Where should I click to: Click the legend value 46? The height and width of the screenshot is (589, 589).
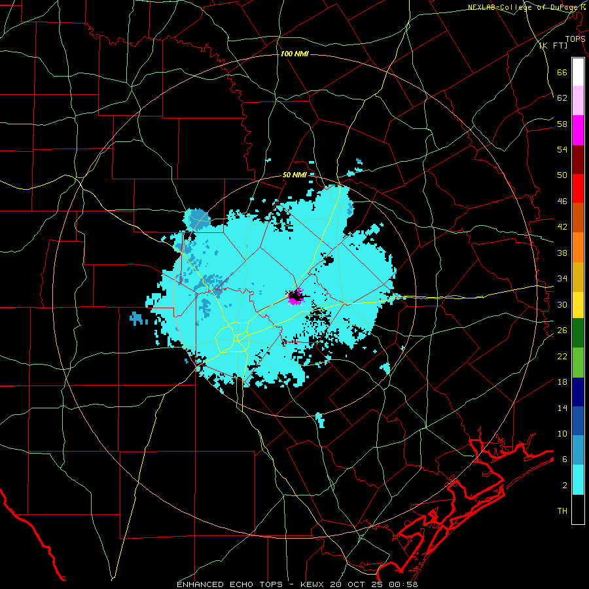pos(562,201)
